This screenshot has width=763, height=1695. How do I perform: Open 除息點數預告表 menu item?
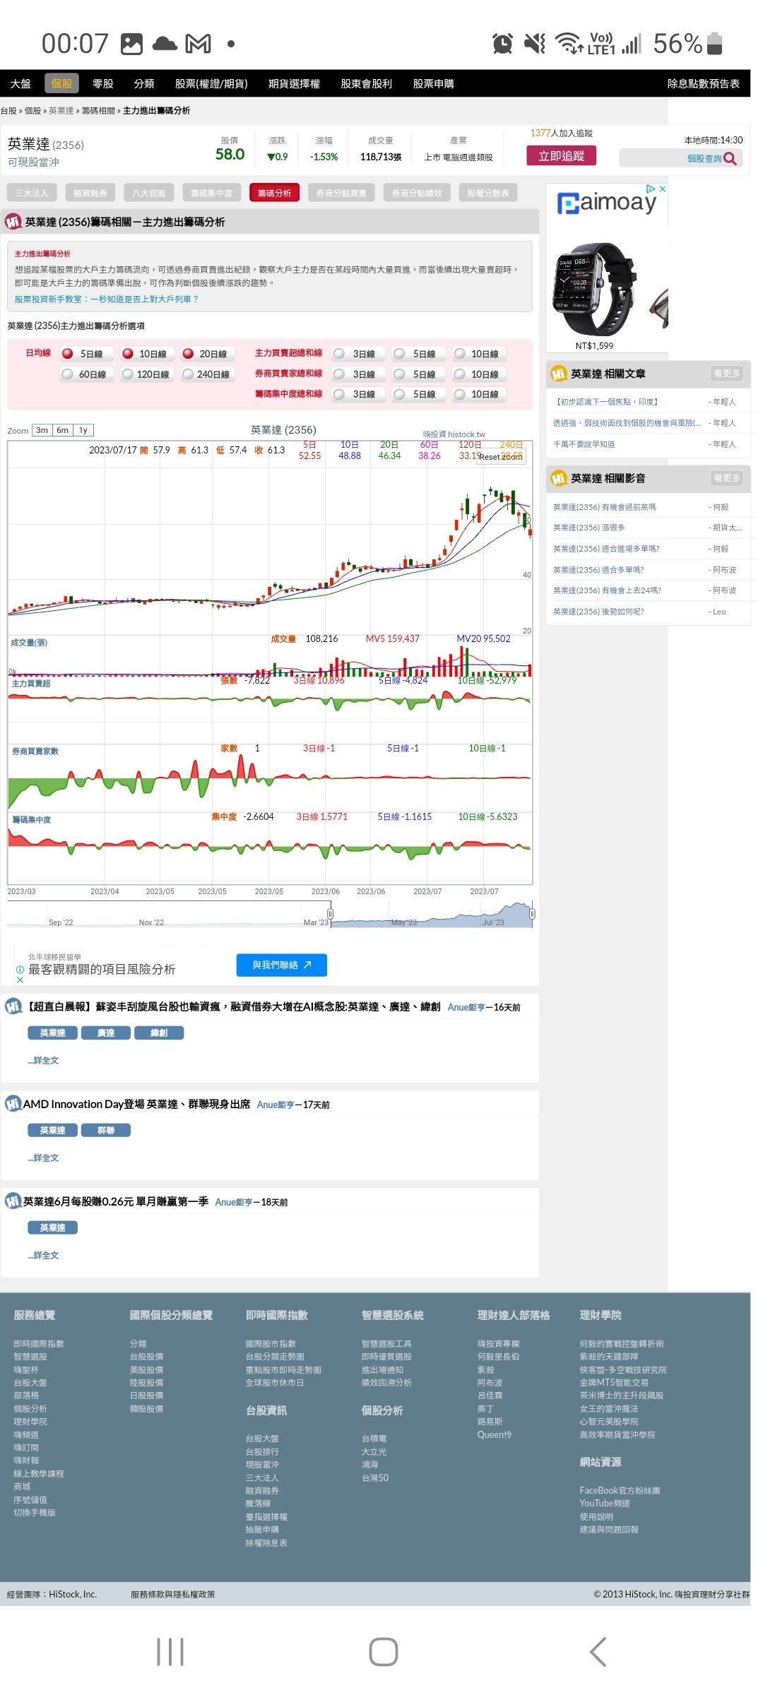coord(704,83)
